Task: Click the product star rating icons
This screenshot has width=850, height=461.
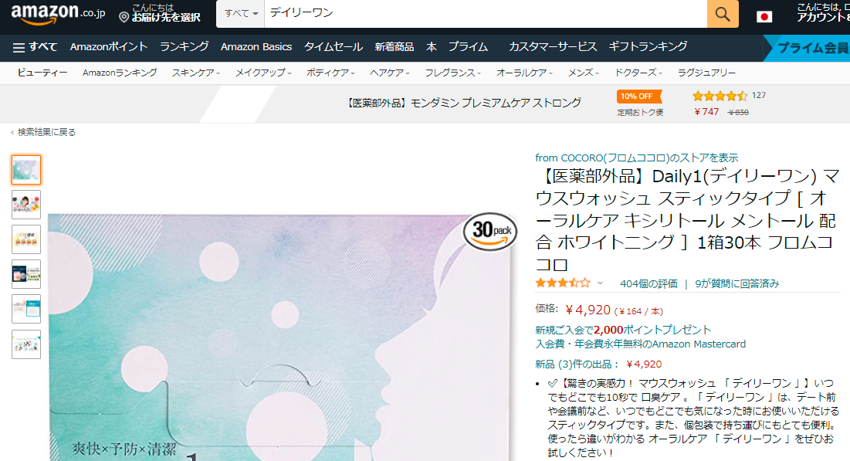Action: pos(563,283)
